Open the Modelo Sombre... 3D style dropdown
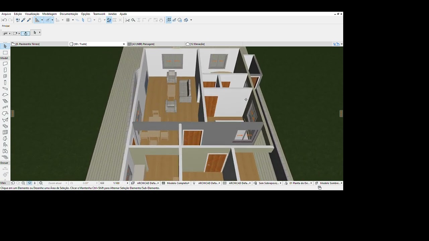The height and width of the screenshot is (241, 429). tap(328, 183)
